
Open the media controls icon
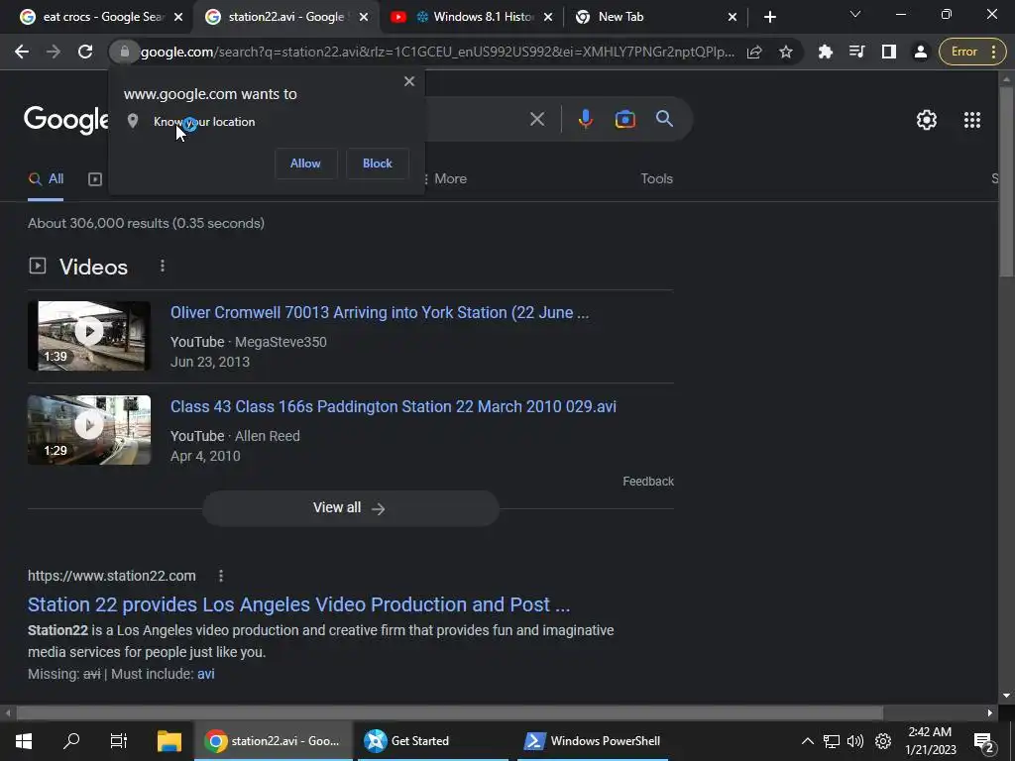[x=857, y=52]
